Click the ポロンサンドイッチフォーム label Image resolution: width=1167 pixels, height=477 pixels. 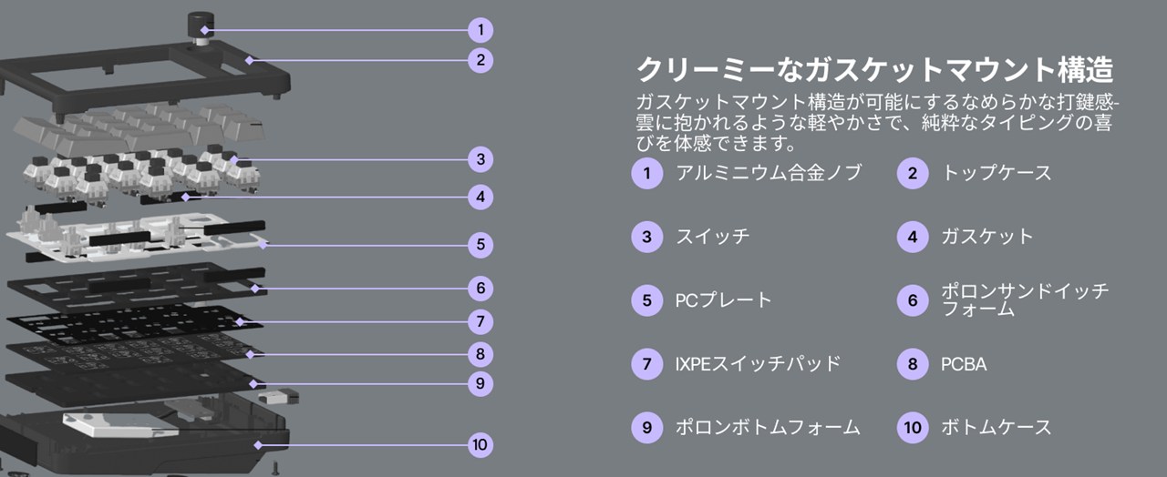1024,299
